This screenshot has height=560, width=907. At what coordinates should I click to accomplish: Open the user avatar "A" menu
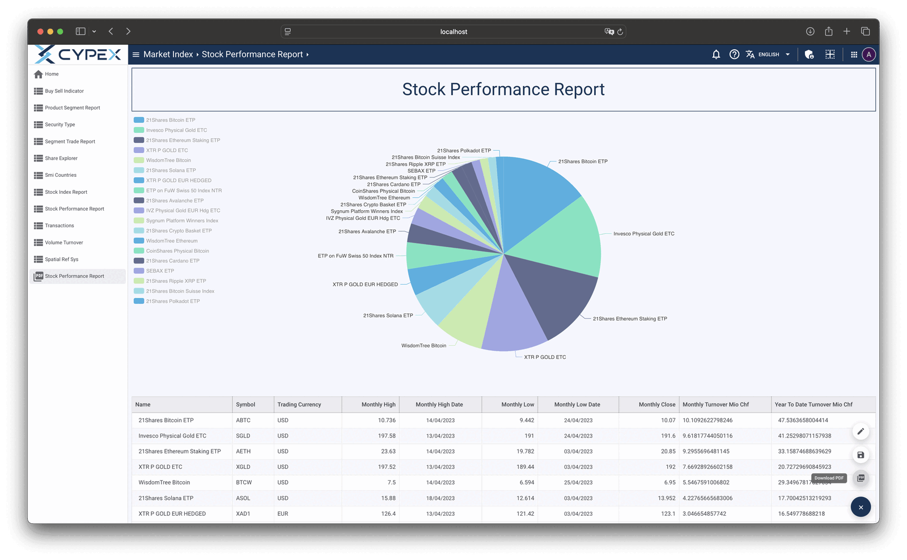[x=868, y=54]
